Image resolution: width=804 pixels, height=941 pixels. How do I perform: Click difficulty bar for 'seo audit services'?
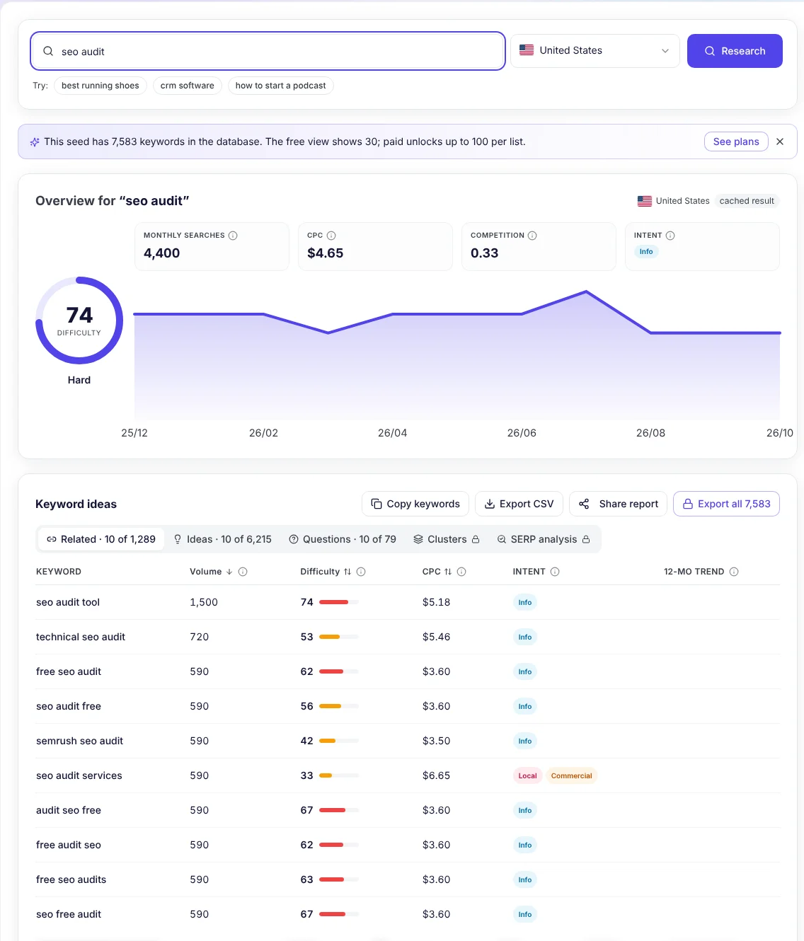point(339,775)
